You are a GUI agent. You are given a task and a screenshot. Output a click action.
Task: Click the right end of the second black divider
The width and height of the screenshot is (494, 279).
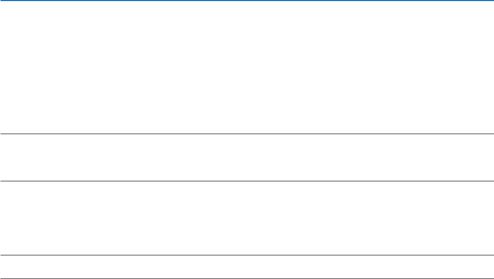[x=491, y=181]
